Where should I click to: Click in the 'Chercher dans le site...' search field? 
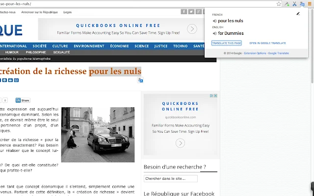171,178
